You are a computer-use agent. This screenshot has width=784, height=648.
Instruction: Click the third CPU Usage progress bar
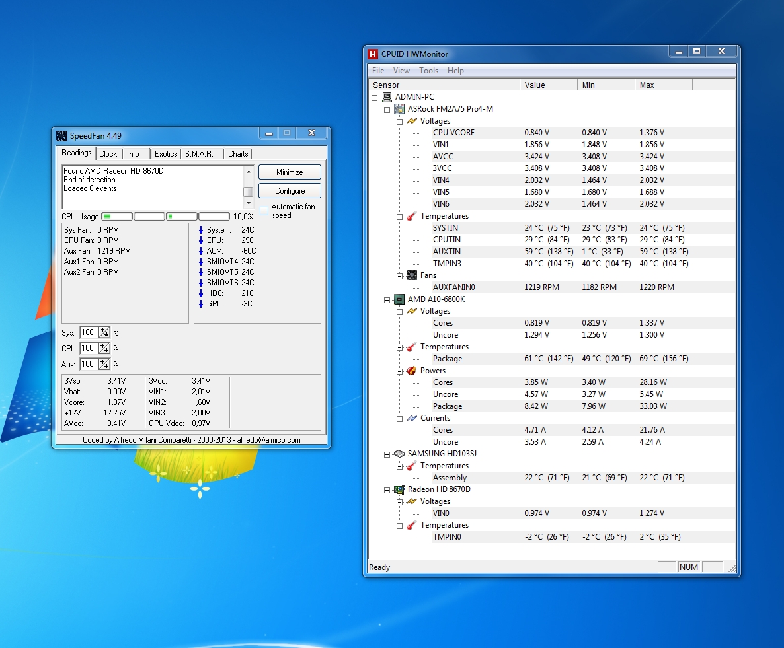point(182,217)
